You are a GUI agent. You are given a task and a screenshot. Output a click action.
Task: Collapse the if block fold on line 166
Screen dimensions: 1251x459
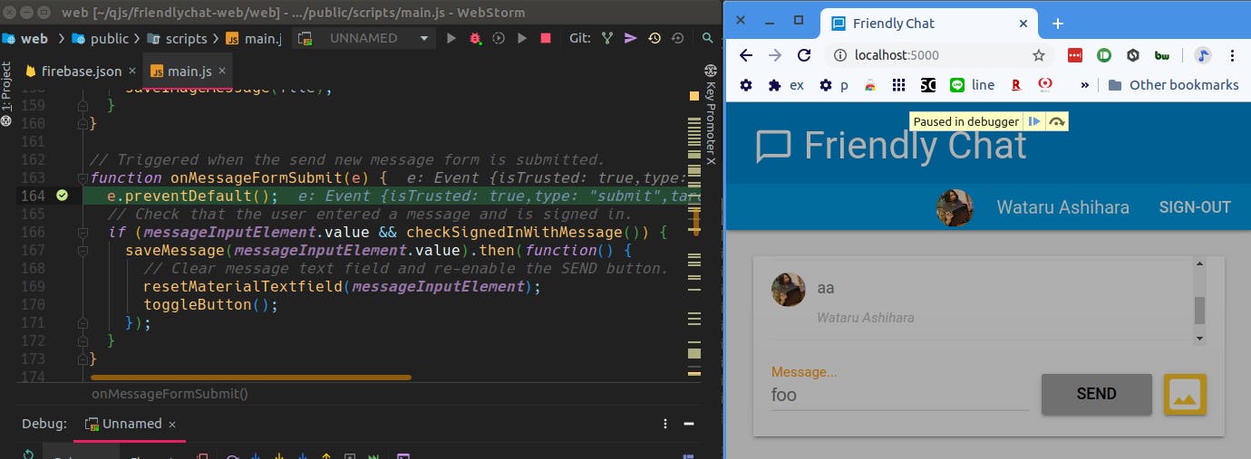click(x=82, y=232)
